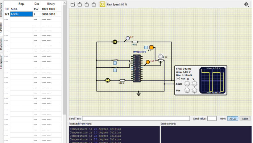Click the Open Circuit toolbar icon
This screenshot has height=143, width=253.
(80, 4)
